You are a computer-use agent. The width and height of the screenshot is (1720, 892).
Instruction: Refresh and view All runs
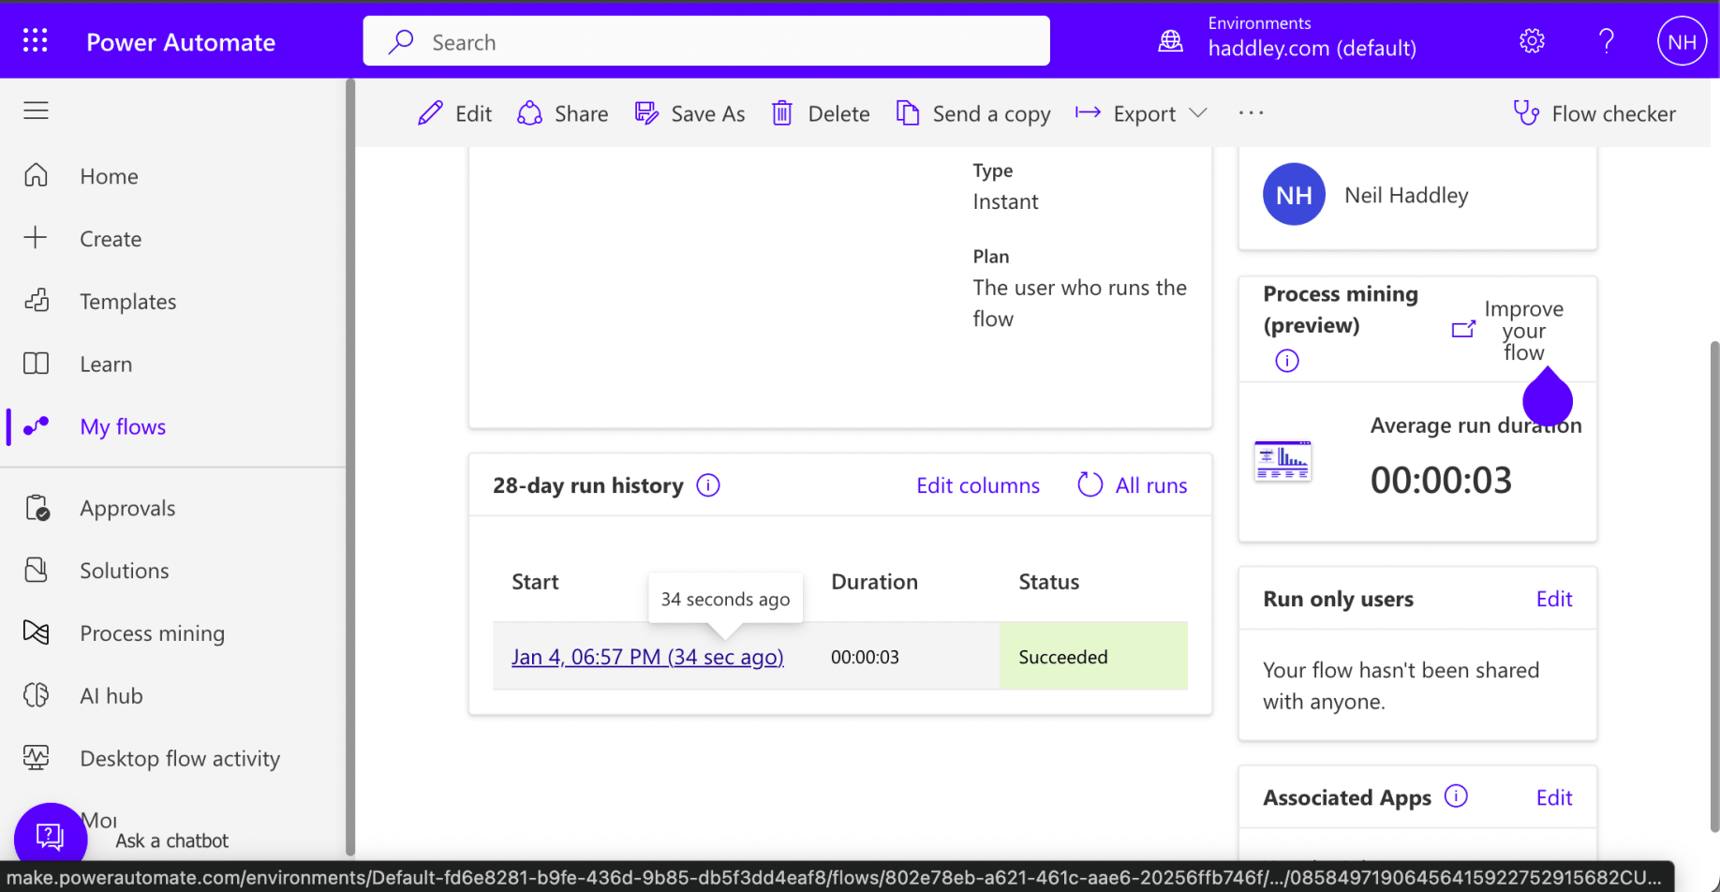click(x=1133, y=485)
